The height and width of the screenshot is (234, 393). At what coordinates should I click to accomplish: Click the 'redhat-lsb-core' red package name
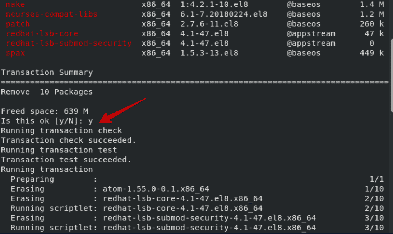42,33
